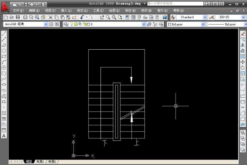Open the 修改(M) menu
The width and height of the screenshot is (247, 165).
pos(146,10)
